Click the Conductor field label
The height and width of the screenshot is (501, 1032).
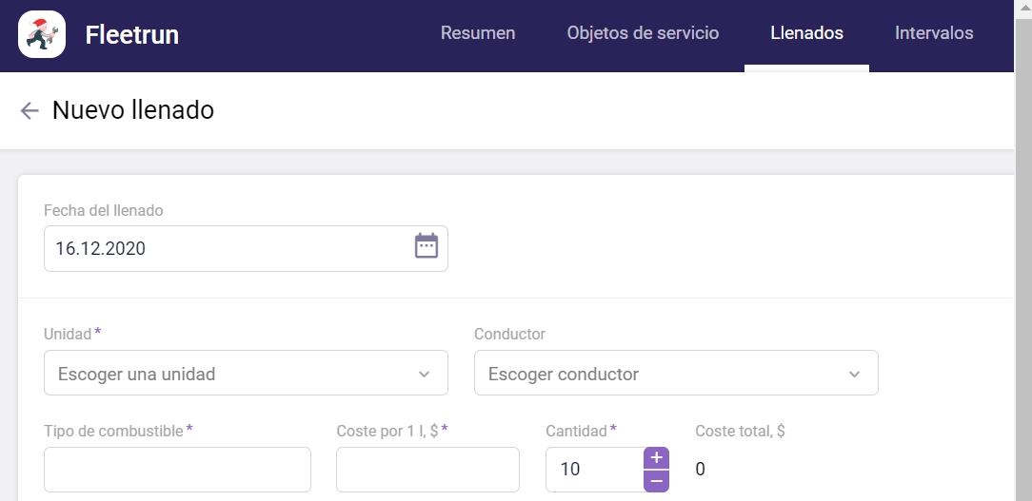coord(509,334)
